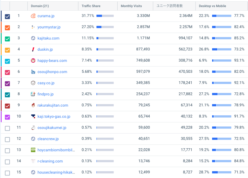Sort by Monthly Visits column header

[131, 6]
